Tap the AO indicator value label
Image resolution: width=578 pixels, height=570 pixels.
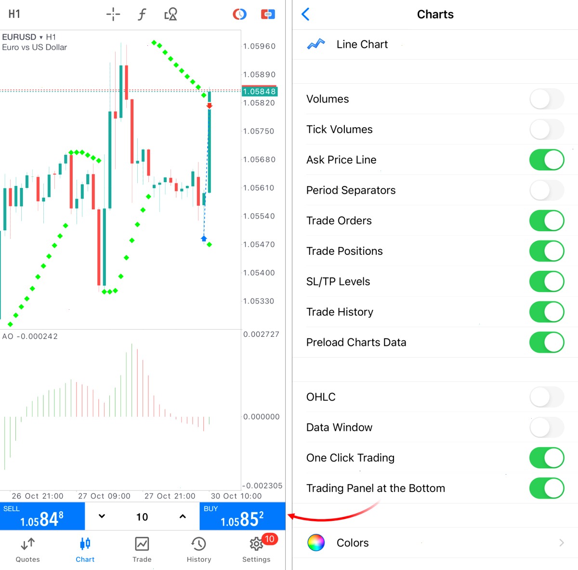(30, 336)
